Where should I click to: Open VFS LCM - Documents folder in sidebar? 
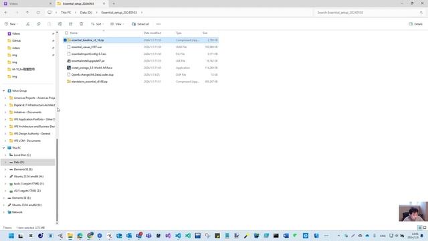click(27, 141)
